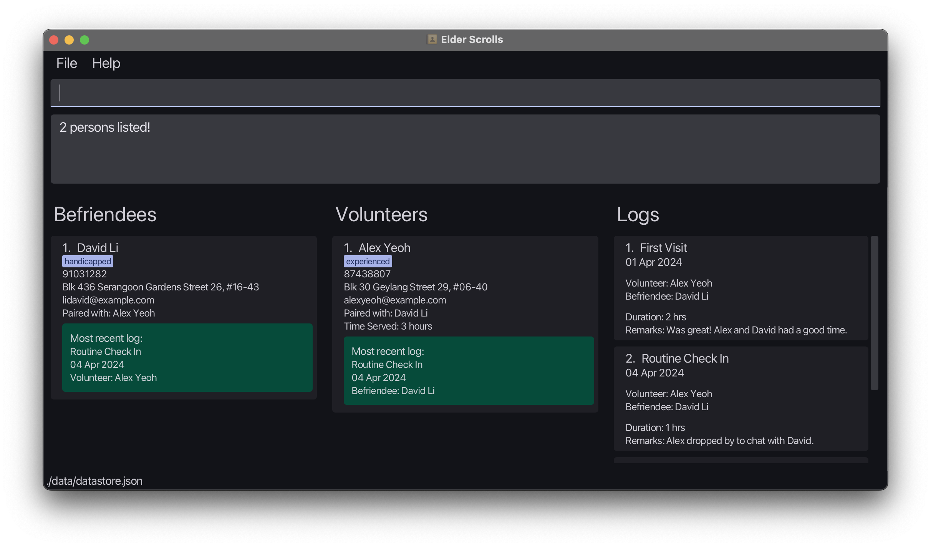Click the ./data/datastore.json status path
Screen dimensions: 931x547
pos(94,481)
